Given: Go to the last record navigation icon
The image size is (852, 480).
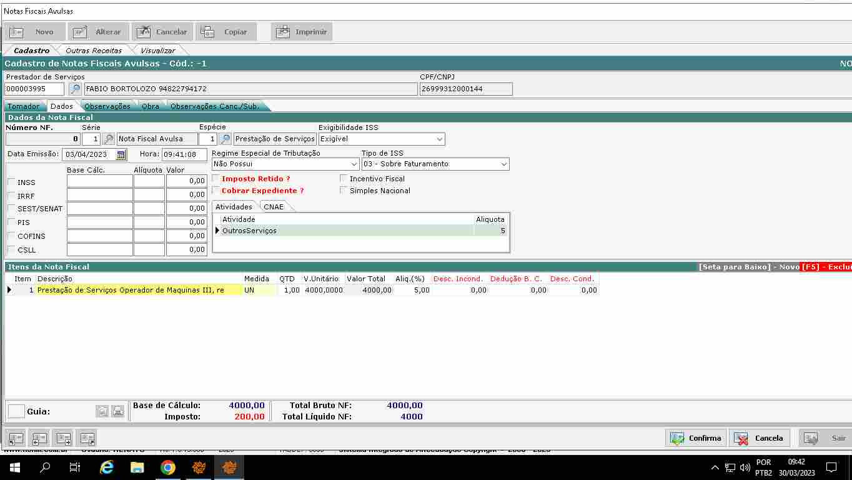Looking at the screenshot, I should pos(87,438).
